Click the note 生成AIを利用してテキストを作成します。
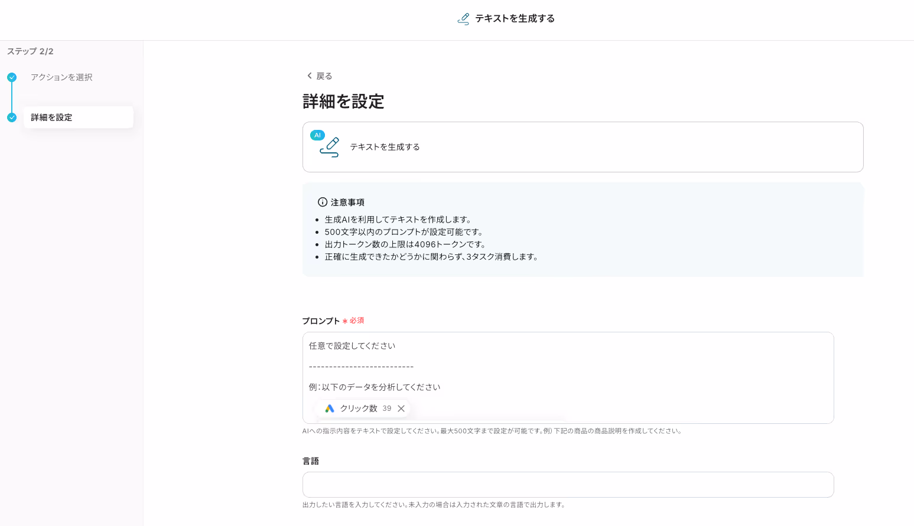914x526 pixels. (x=398, y=220)
